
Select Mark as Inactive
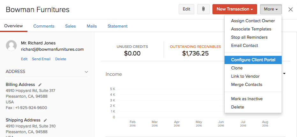point(247,99)
